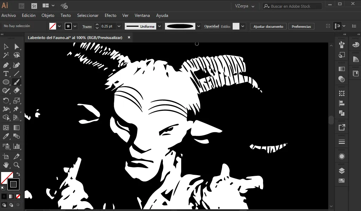361x211 pixels.
Task: Select the Rotate tool
Action: [x=6, y=101]
